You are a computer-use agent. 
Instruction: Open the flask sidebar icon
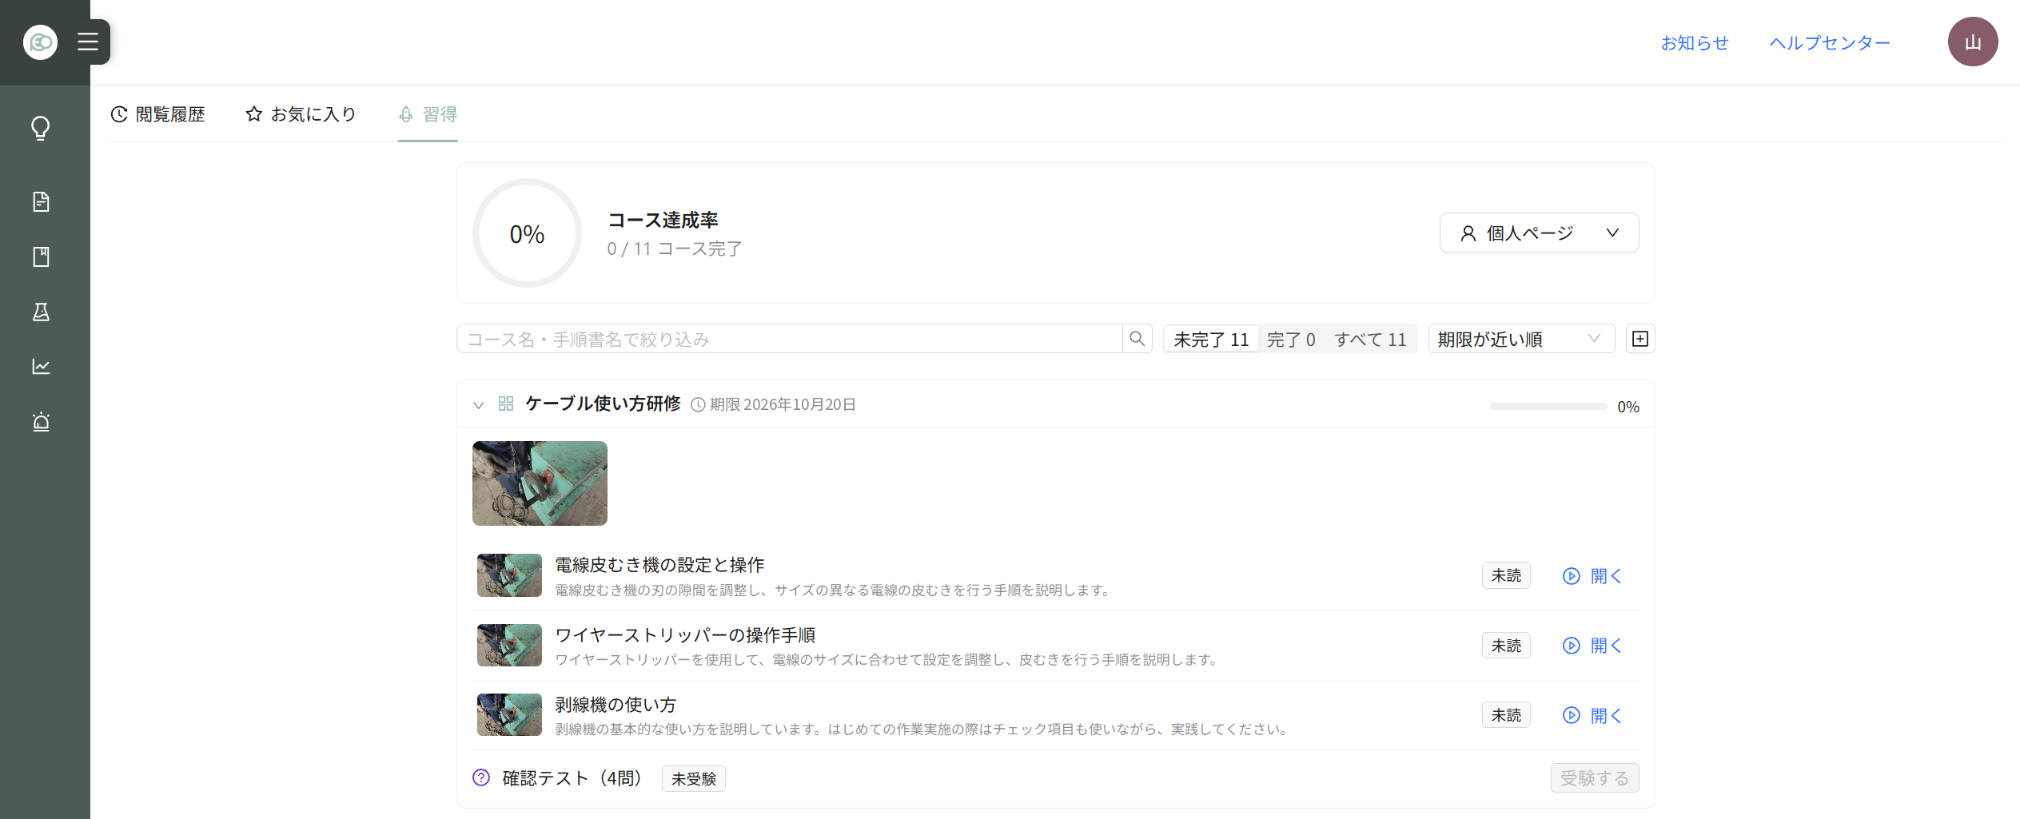pos(41,312)
